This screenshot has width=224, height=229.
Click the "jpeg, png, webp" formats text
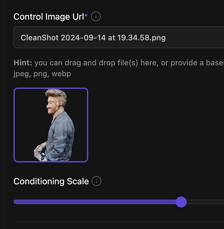coord(42,74)
